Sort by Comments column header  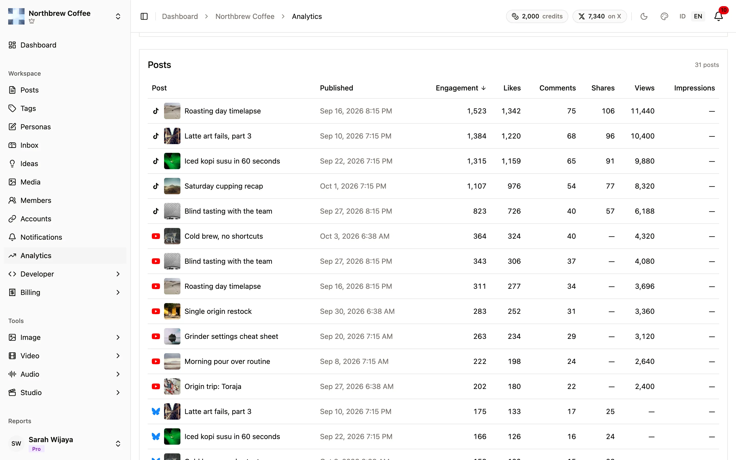click(x=557, y=88)
